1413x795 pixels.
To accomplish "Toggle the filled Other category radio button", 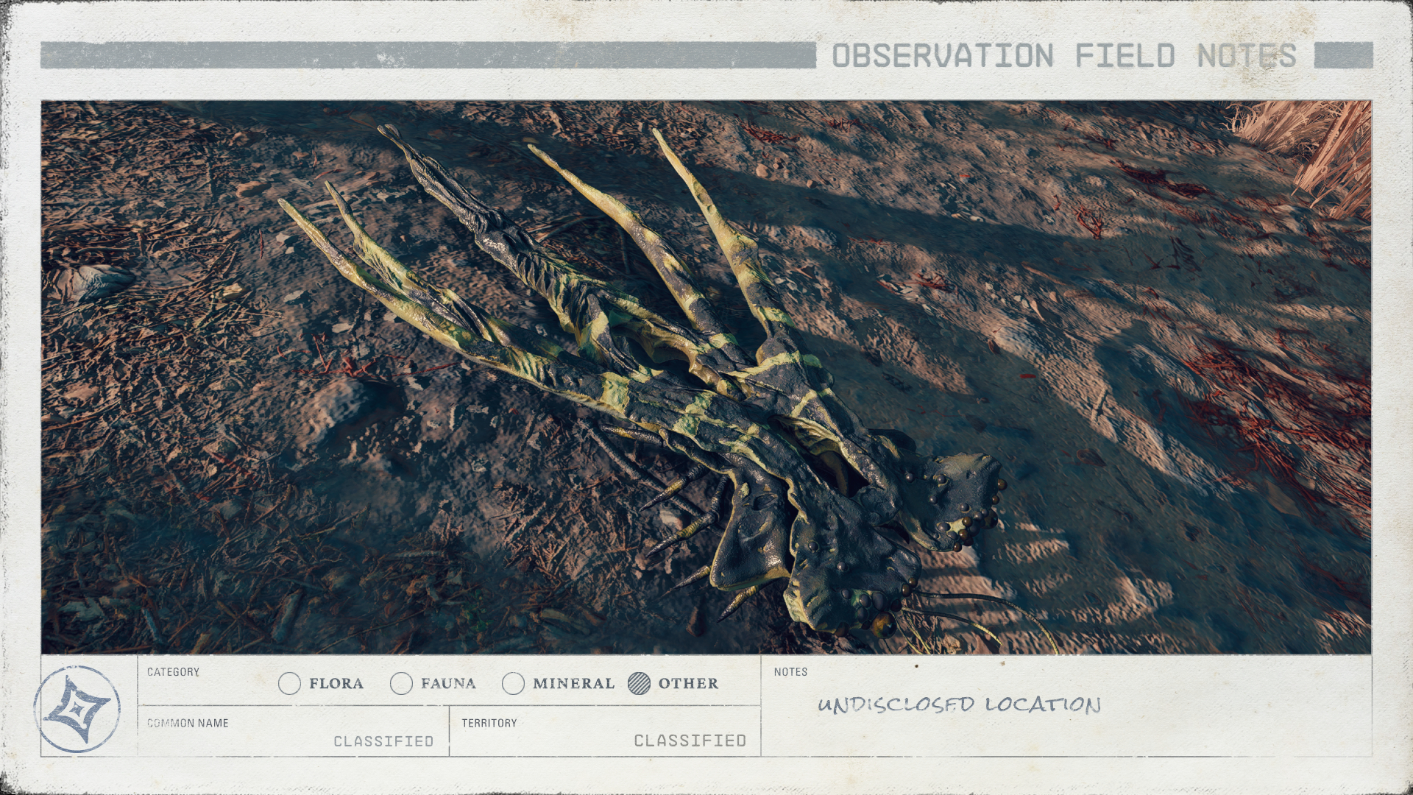I will [x=639, y=684].
